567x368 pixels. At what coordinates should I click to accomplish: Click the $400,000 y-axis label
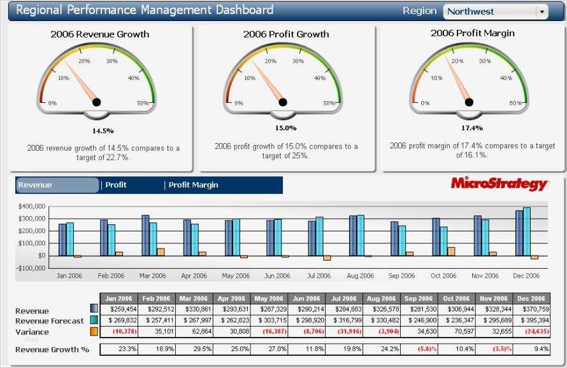click(32, 207)
